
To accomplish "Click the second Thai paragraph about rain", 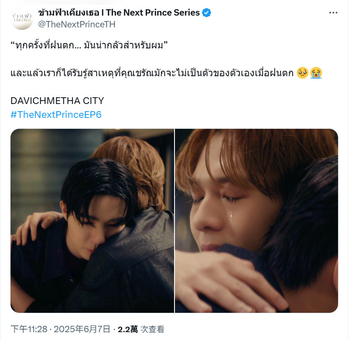I will pos(152,73).
